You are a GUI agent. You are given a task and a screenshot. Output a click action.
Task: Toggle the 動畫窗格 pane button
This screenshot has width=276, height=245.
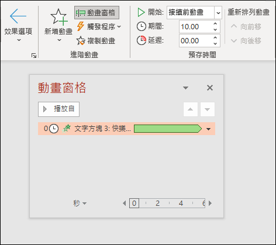(96, 12)
